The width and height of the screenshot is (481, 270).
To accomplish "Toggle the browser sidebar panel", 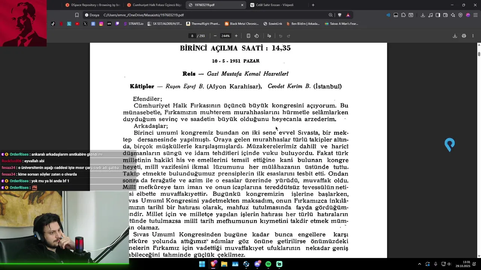I will [438, 15].
